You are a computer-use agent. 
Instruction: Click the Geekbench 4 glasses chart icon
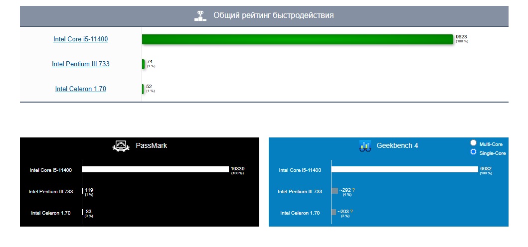coord(365,146)
